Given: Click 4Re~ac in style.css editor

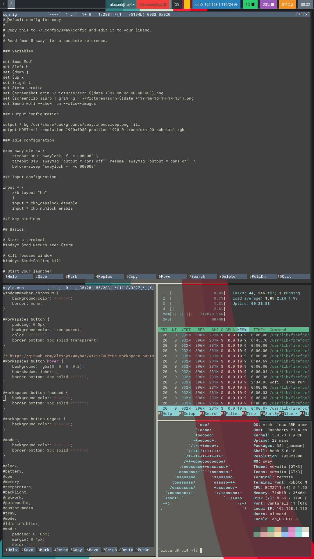Looking at the screenshot, I should pyautogui.click(x=60, y=550).
